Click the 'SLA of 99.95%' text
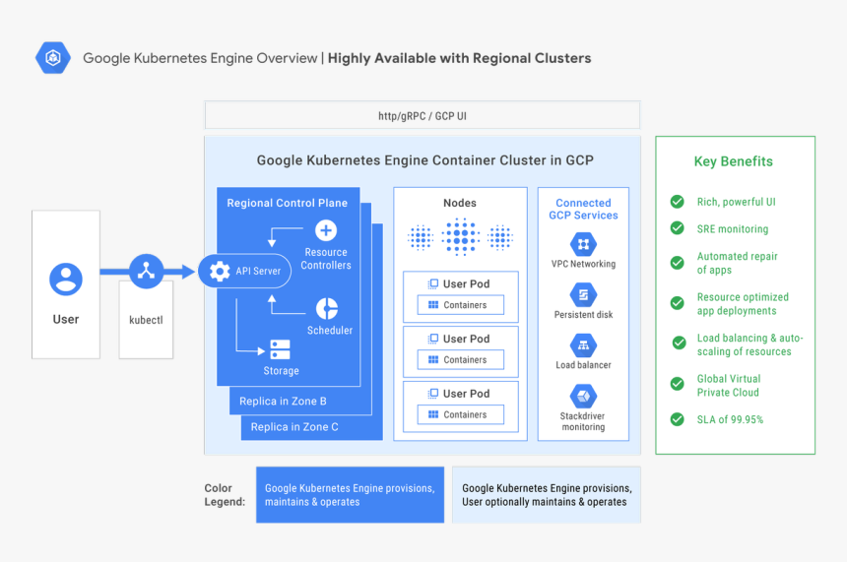Image resolution: width=847 pixels, height=562 pixels. point(731,419)
